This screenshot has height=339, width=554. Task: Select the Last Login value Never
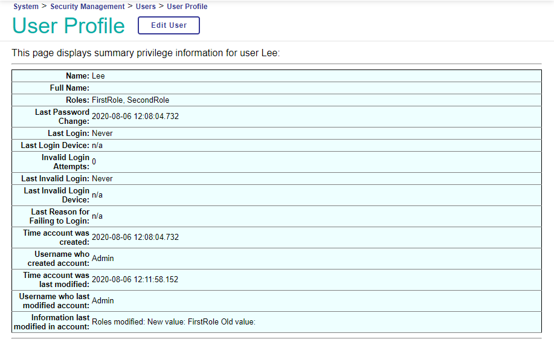coord(102,134)
